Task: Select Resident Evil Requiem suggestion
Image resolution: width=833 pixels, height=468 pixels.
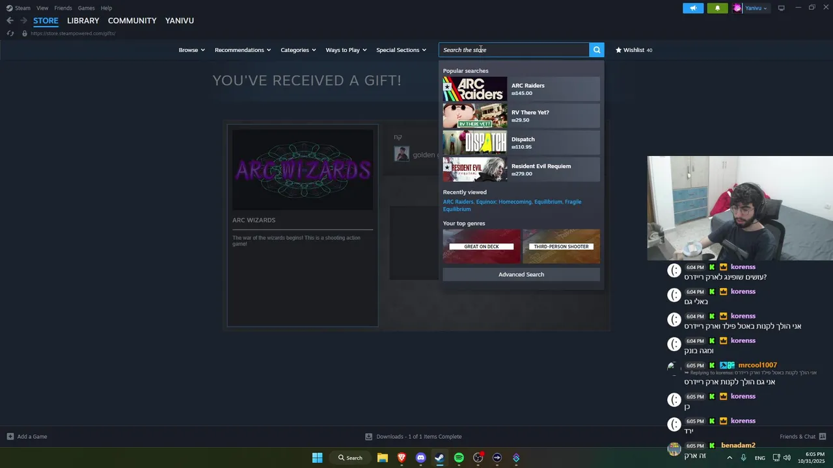Action: click(x=521, y=170)
